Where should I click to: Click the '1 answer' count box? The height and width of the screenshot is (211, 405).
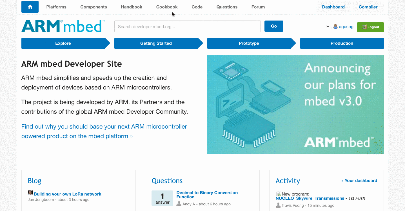[x=162, y=198]
